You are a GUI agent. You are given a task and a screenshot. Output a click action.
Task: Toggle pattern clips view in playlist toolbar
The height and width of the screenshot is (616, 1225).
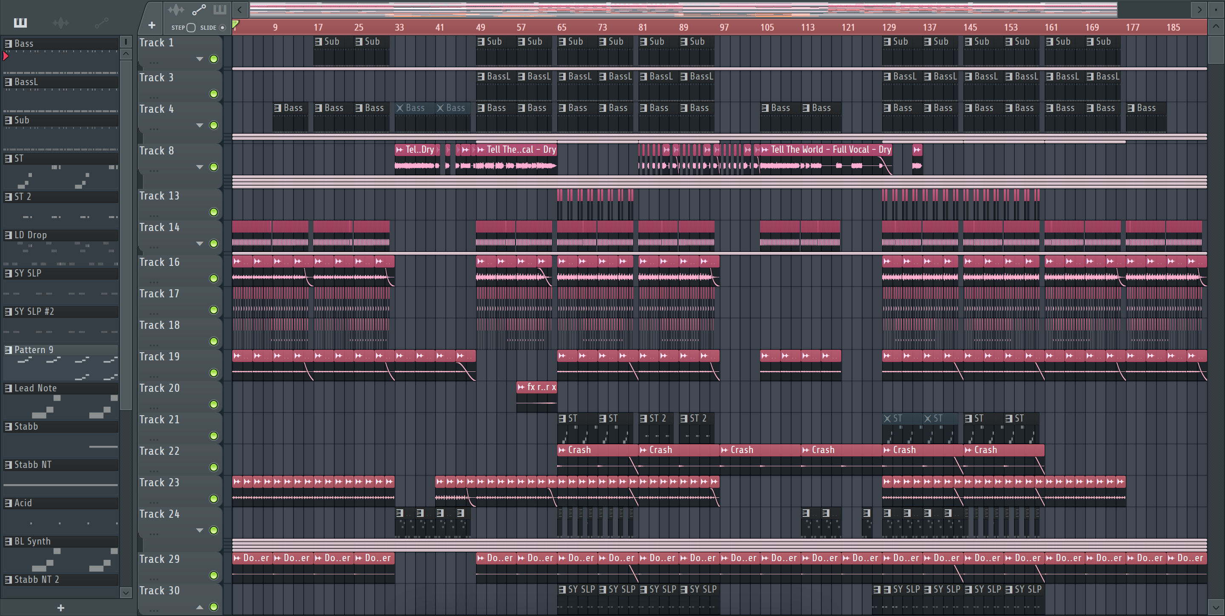pyautogui.click(x=219, y=9)
